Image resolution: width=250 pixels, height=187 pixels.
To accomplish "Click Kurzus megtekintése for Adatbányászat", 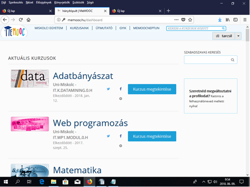I will [152, 89].
